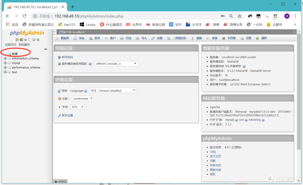This screenshot has height=185, width=303.
Task: Expand the mysql database tree node
Action: point(5,63)
